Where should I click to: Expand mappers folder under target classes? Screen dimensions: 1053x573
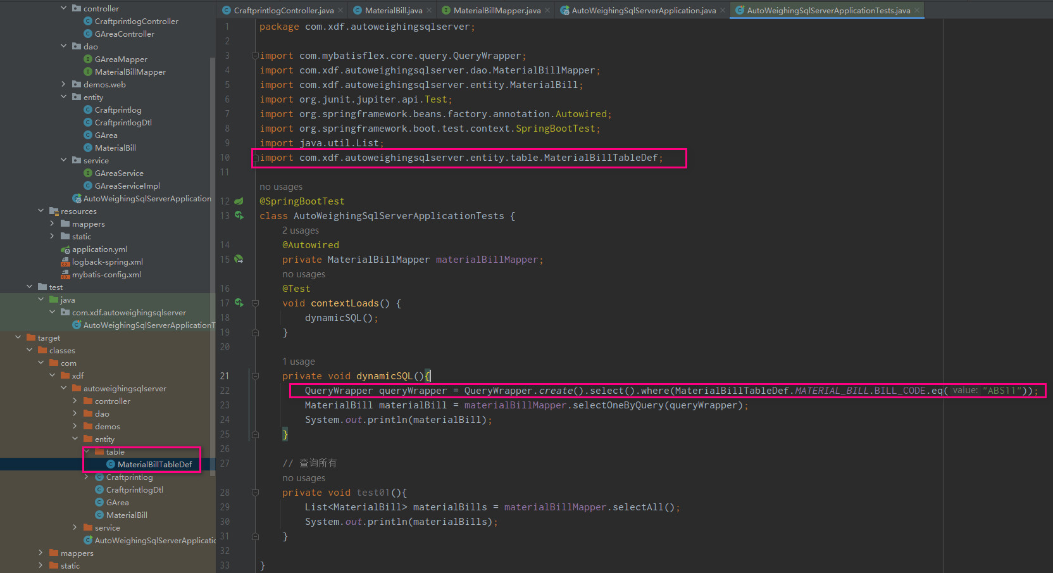40,553
